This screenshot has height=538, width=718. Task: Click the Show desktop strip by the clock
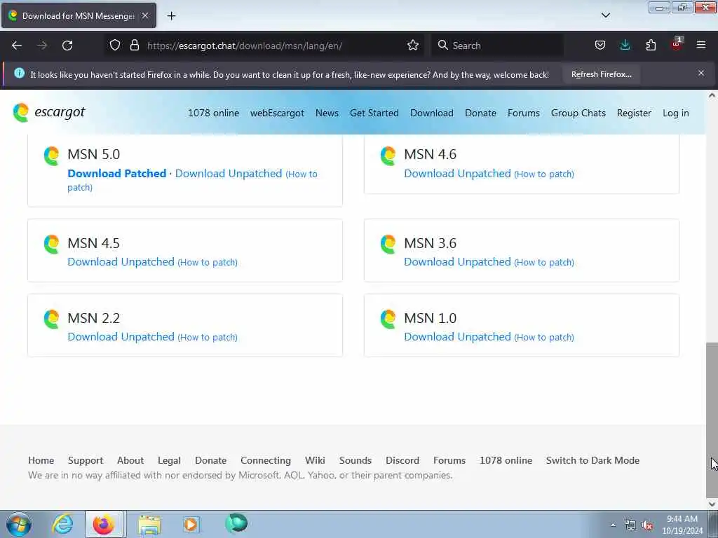coord(713,524)
